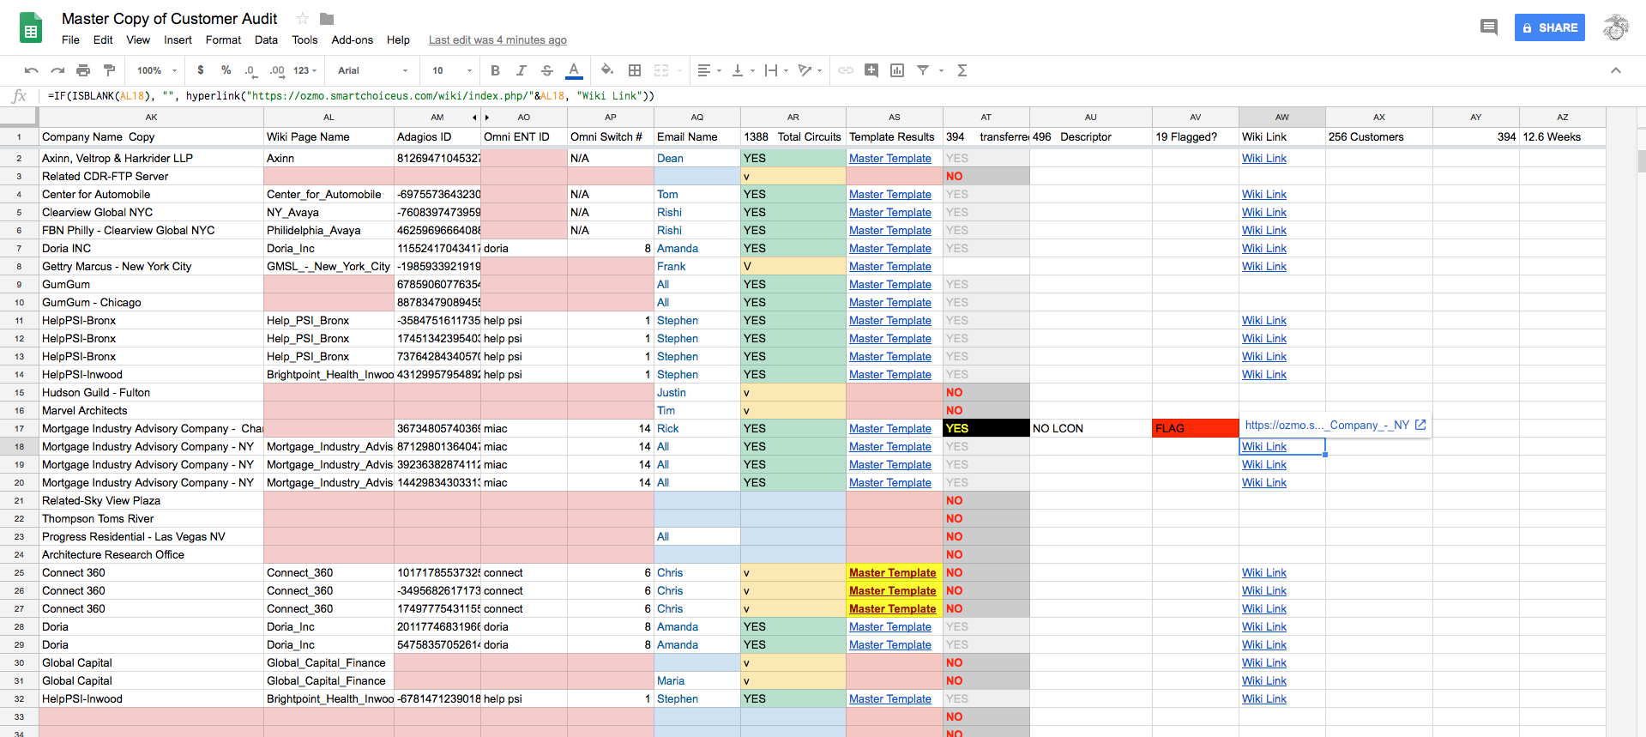Collapse the toolbar with the up chevron
This screenshot has height=737, width=1646.
tap(1616, 70)
